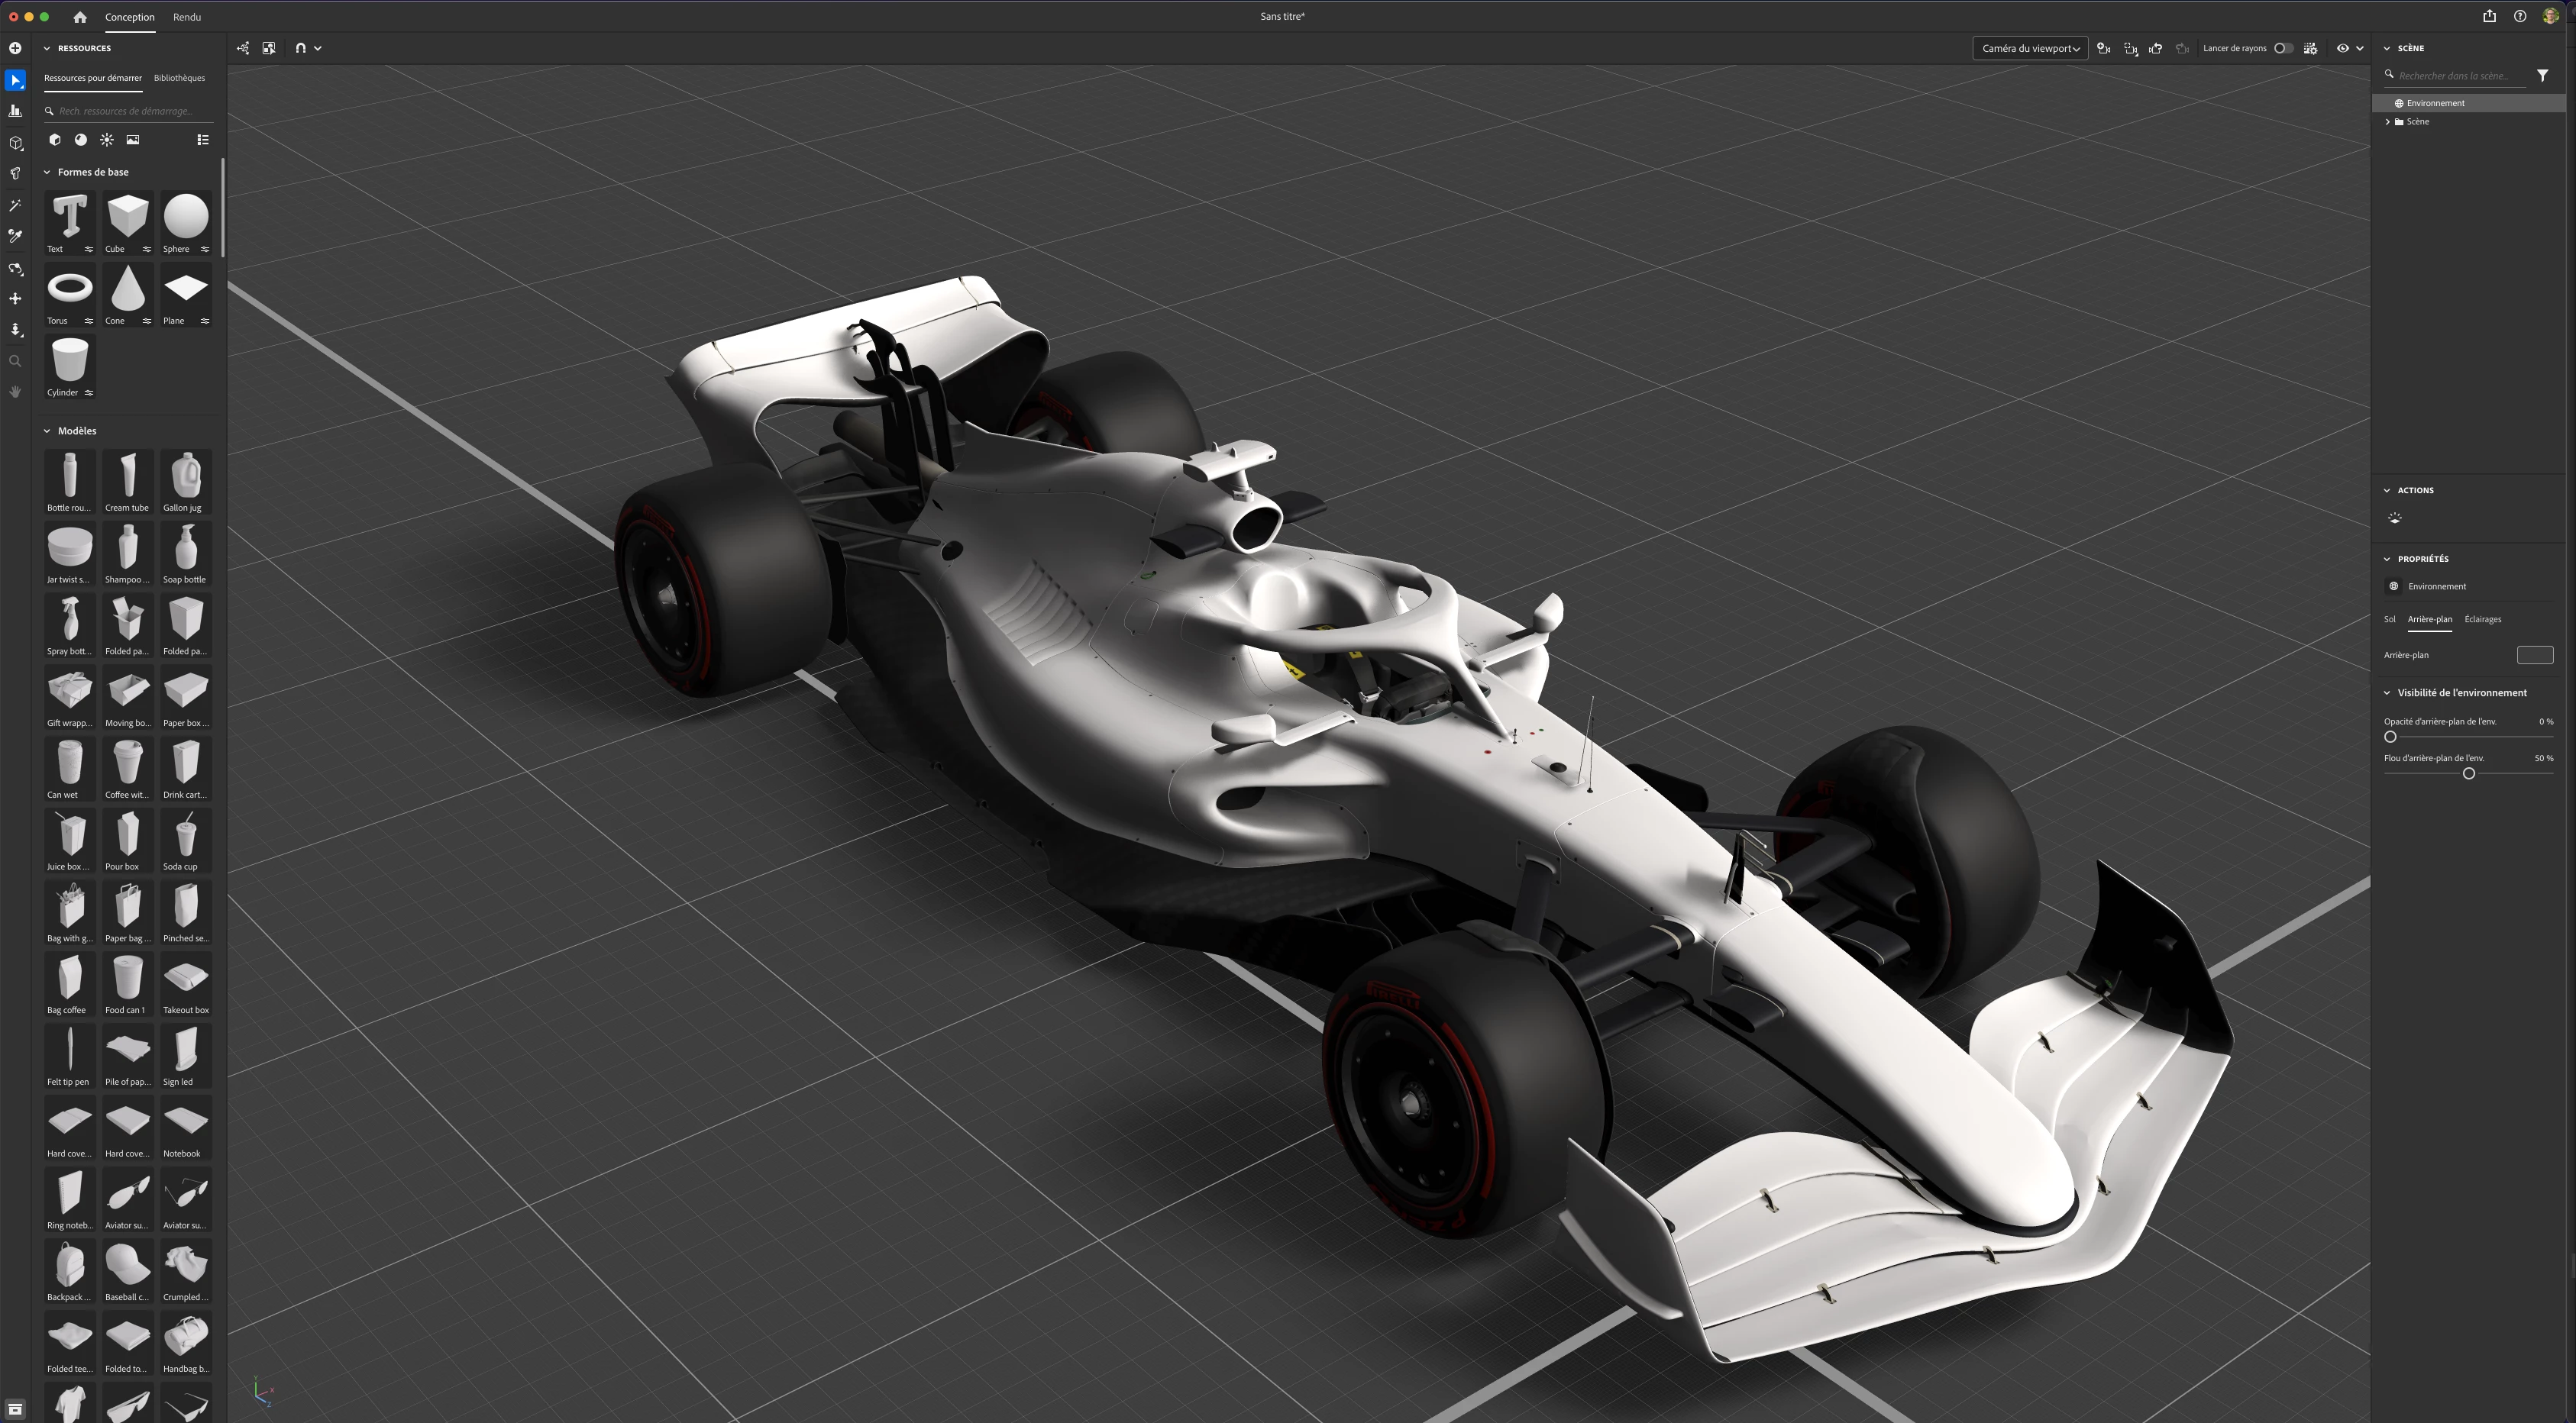2576x1423 pixels.
Task: Open the eye visibility options dropdown
Action: coord(2360,48)
